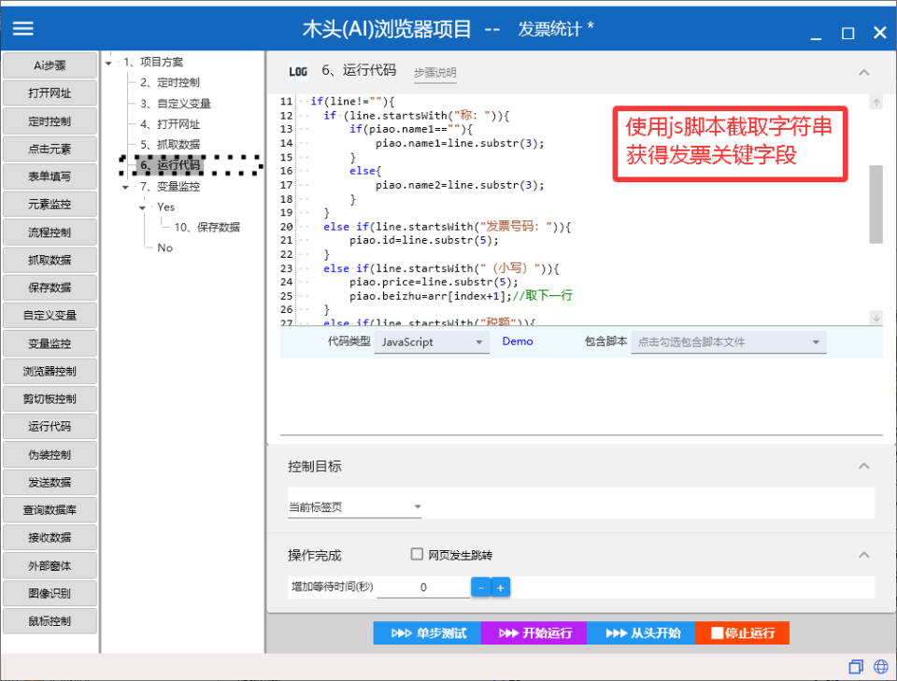Click the 开始运行 run button
Viewport: 897px width, 681px height.
(532, 632)
